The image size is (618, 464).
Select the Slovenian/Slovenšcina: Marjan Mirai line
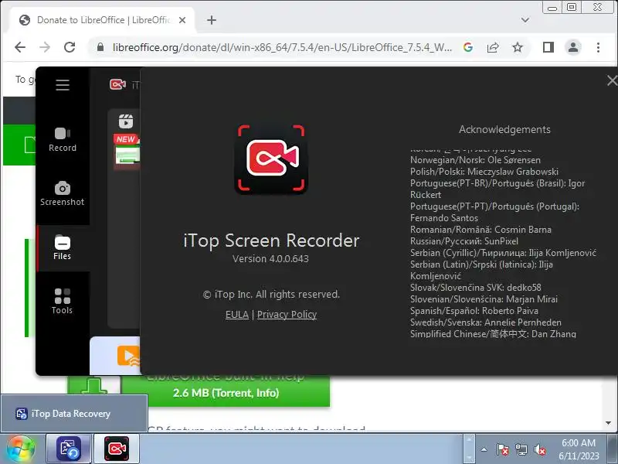[484, 299]
